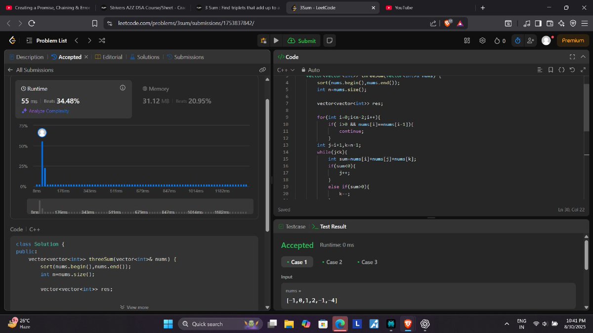Screen dimensions: 593x333
Task: Expand View more to show full code
Action: click(x=134, y=307)
